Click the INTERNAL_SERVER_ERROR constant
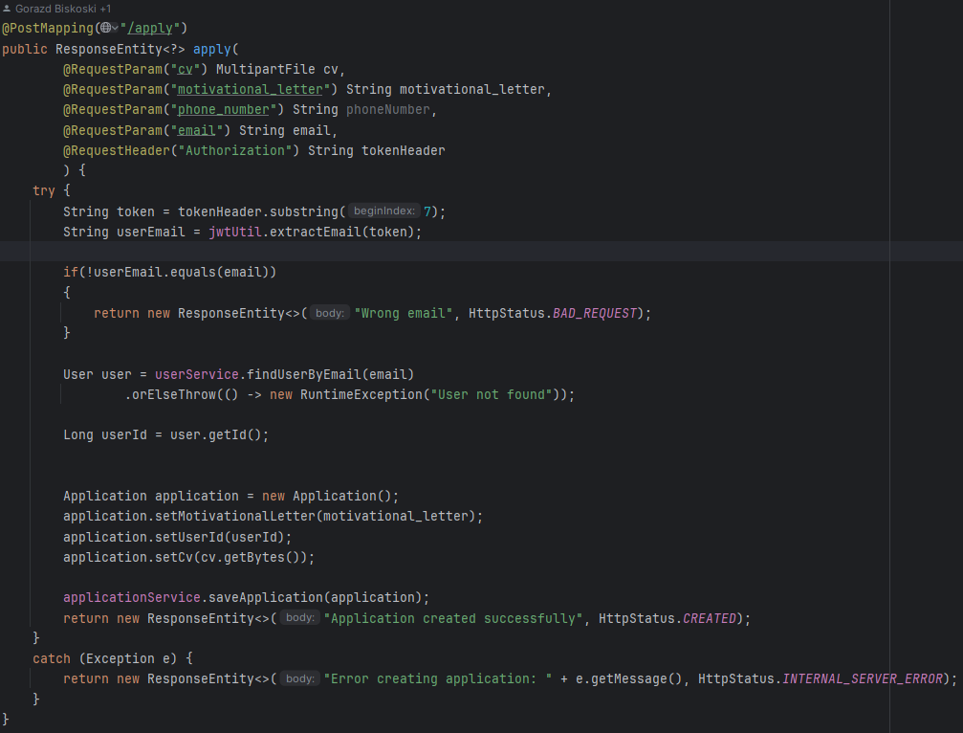This screenshot has width=963, height=733. point(866,678)
